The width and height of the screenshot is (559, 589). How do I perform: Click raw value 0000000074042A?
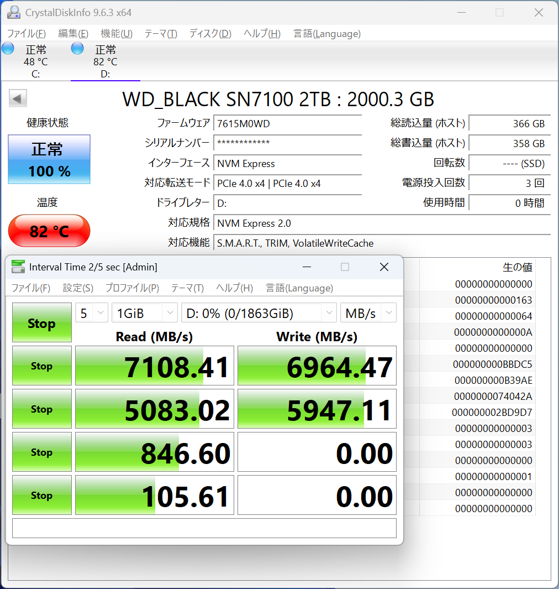(493, 397)
